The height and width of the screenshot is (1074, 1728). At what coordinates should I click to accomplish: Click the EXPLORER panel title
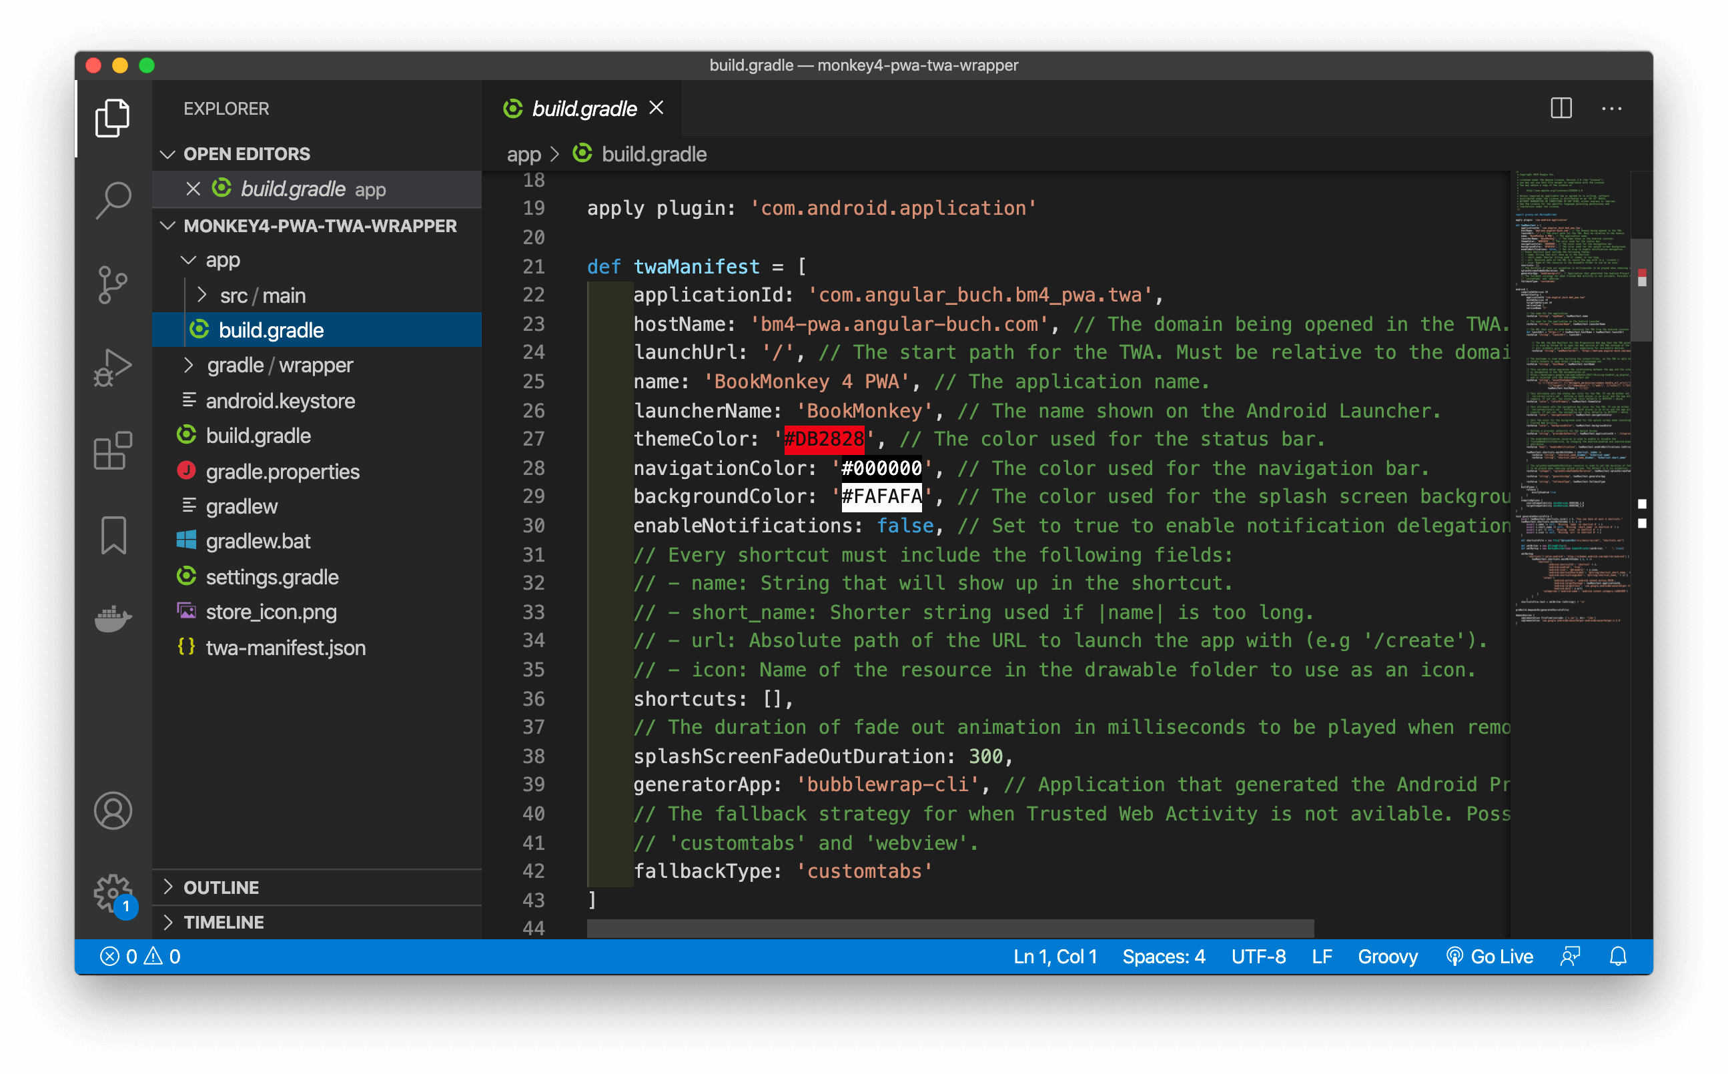click(227, 109)
